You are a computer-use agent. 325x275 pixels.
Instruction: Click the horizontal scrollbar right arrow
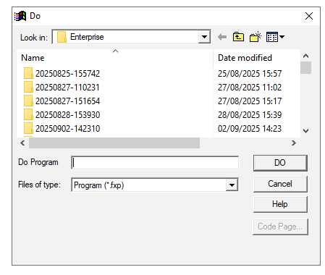click(294, 143)
